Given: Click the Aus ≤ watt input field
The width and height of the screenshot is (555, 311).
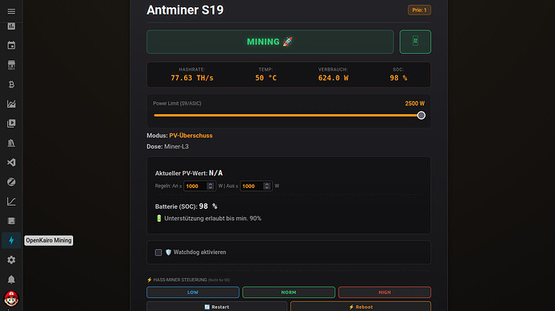Looking at the screenshot, I should [x=256, y=186].
